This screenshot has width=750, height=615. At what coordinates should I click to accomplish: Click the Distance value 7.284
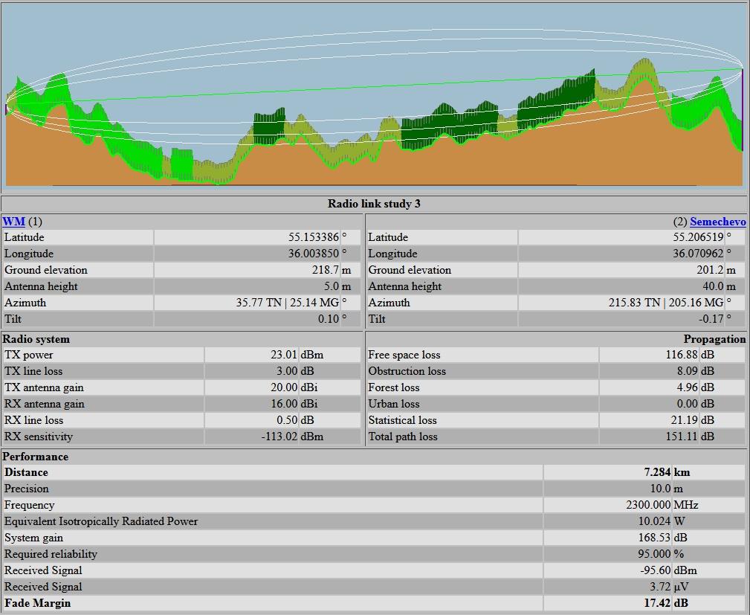(657, 472)
